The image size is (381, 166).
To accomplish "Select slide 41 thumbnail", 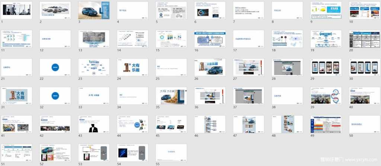I will 16,124.
